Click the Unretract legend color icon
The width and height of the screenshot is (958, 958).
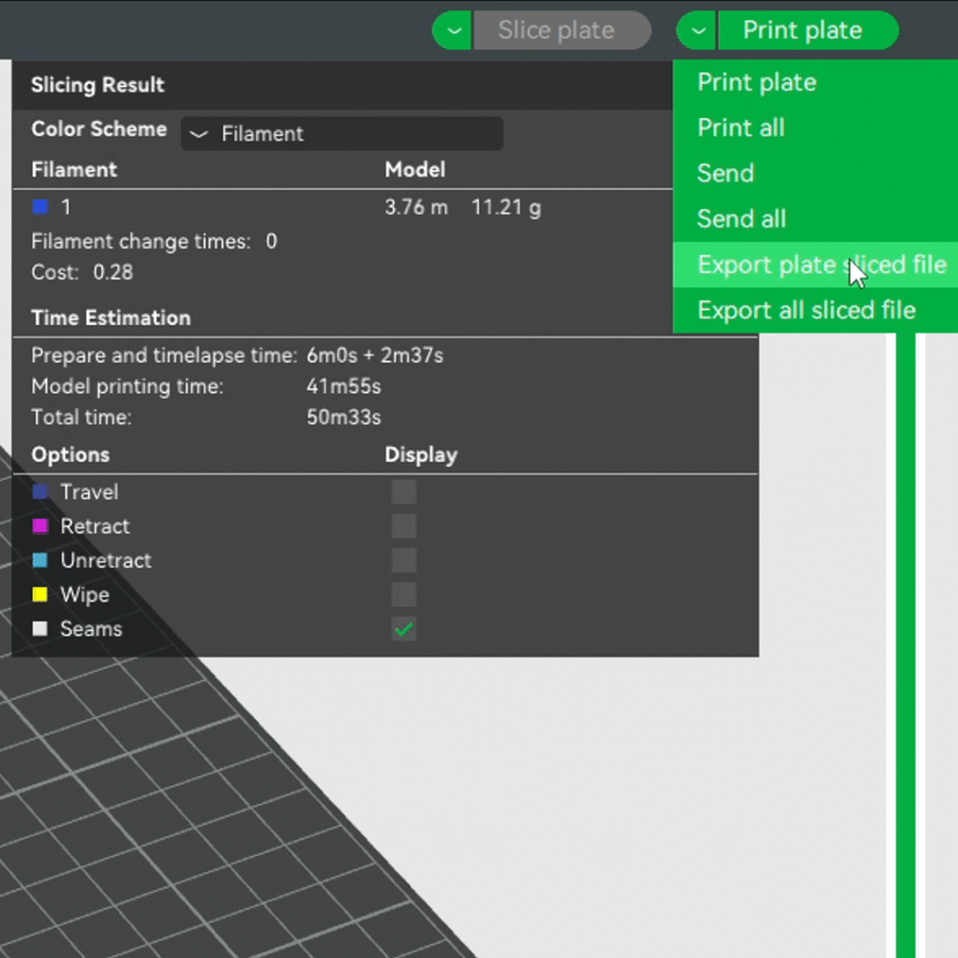point(40,560)
